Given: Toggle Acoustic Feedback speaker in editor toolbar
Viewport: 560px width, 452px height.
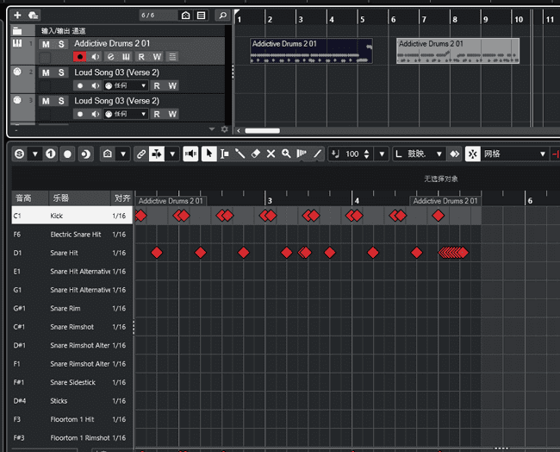Looking at the screenshot, I should [190, 154].
